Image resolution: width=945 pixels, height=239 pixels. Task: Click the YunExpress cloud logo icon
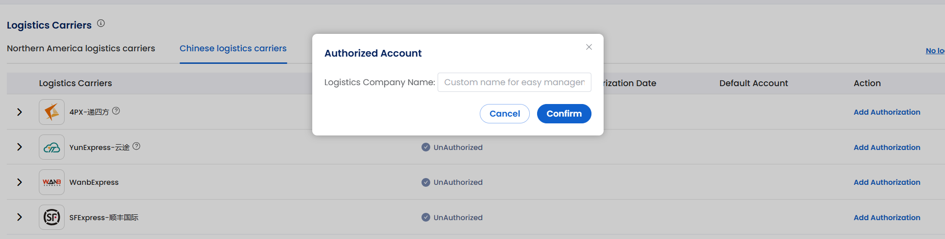coord(51,147)
